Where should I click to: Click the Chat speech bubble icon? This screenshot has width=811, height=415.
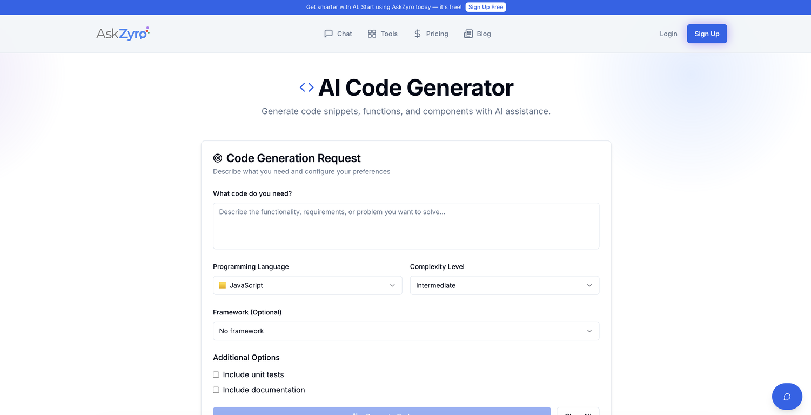point(329,34)
